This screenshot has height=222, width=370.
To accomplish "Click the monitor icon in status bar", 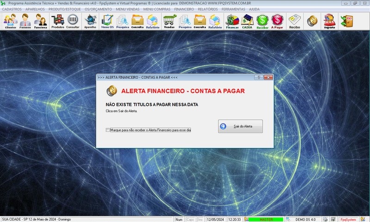I will pos(333,219).
